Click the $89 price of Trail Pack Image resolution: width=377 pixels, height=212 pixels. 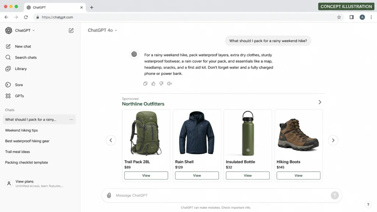coord(127,167)
